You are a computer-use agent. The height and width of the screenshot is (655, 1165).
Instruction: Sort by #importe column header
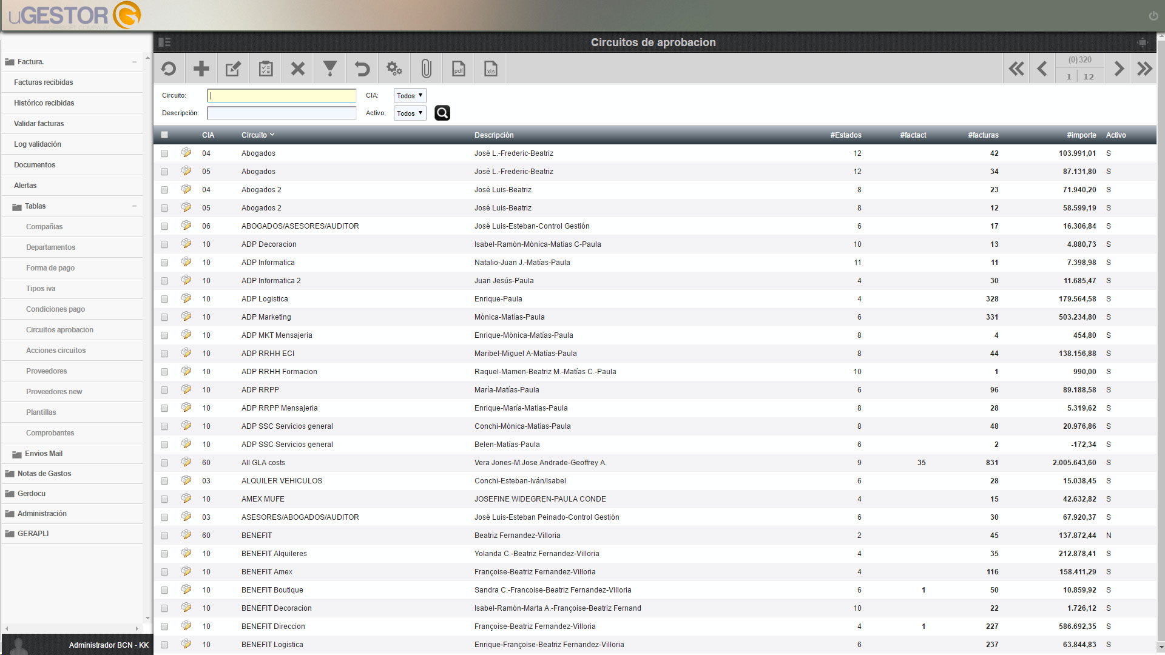coord(1081,135)
